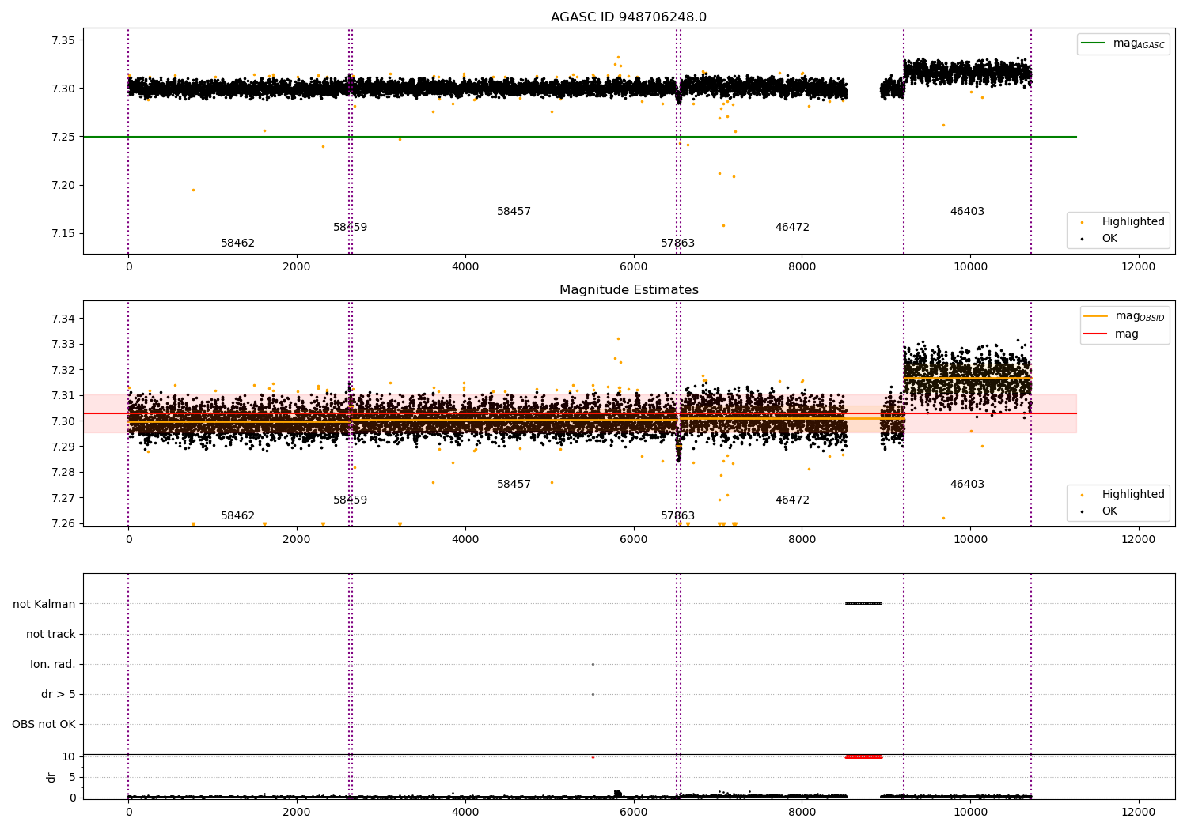Screen dimensions: 1187x830
Task: Click the rotated "dr" y-axis label
Action: point(51,777)
